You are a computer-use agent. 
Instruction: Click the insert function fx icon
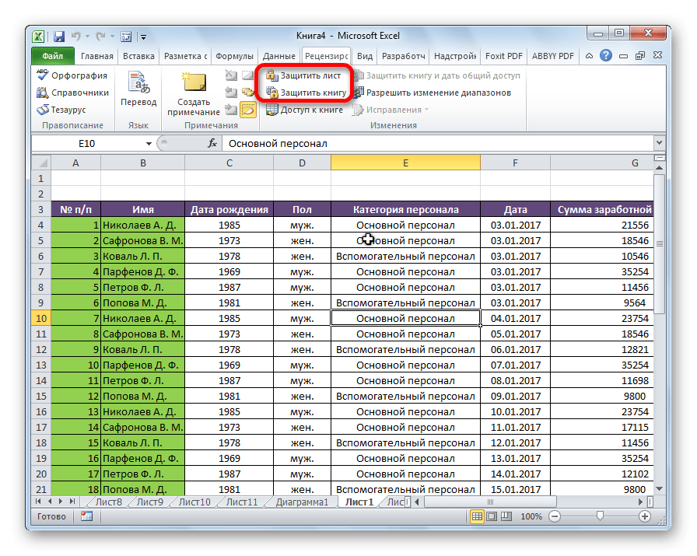click(212, 143)
